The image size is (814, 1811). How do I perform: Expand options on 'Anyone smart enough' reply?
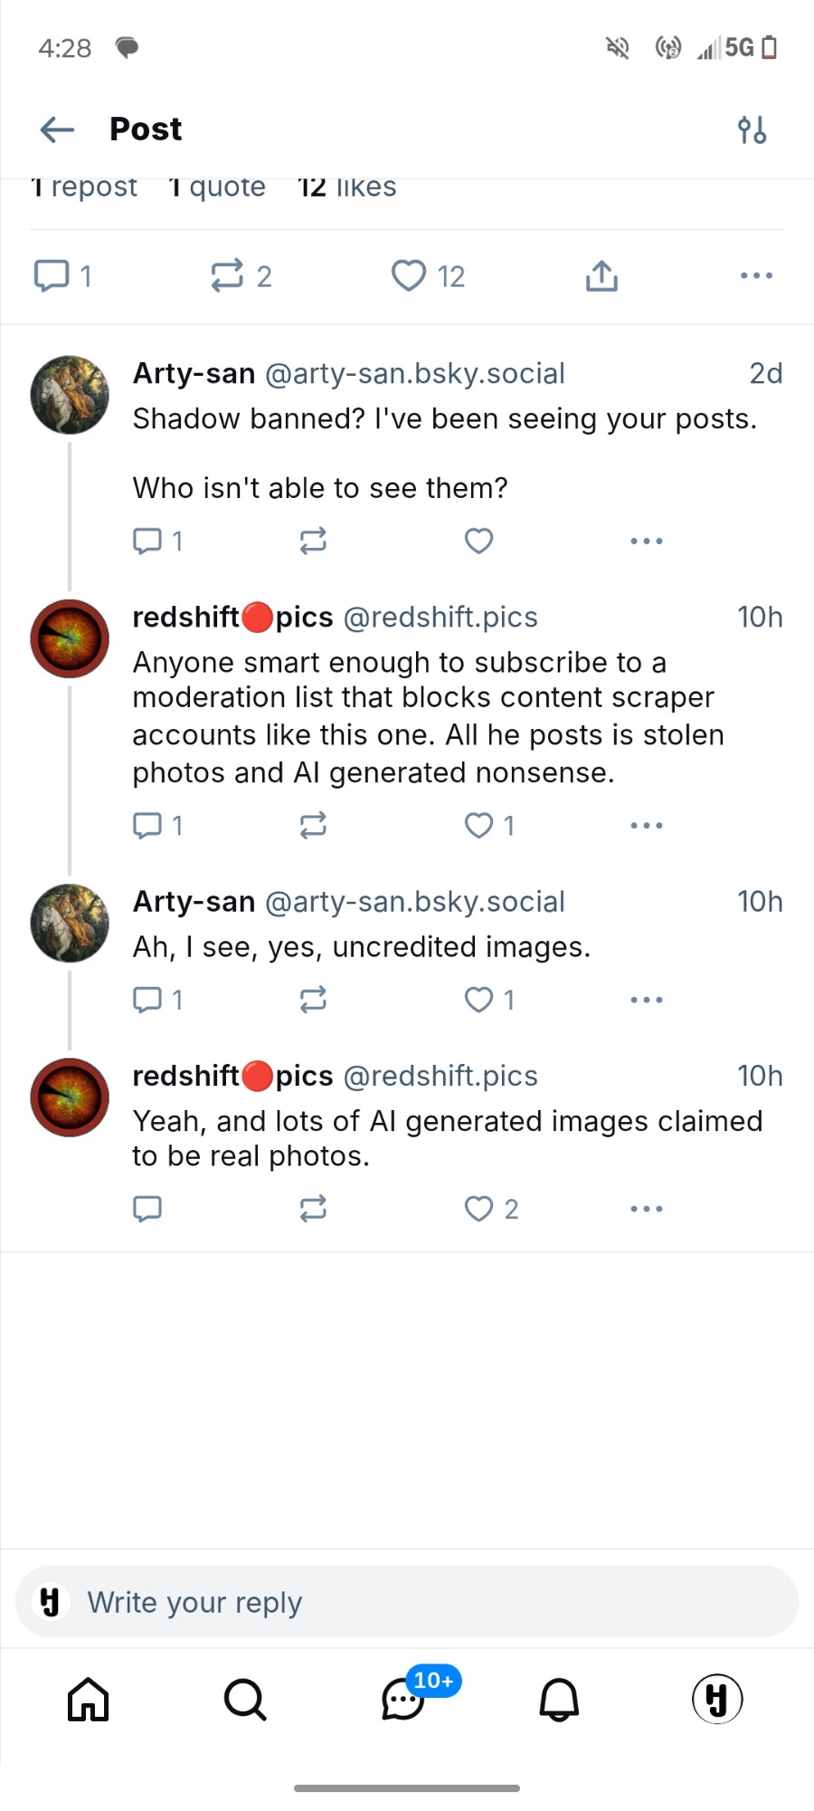click(x=647, y=825)
